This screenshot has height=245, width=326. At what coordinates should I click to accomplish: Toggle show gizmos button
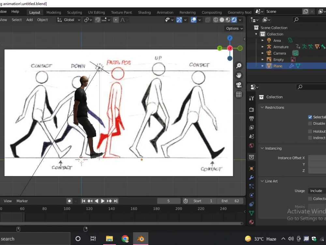(179, 20)
